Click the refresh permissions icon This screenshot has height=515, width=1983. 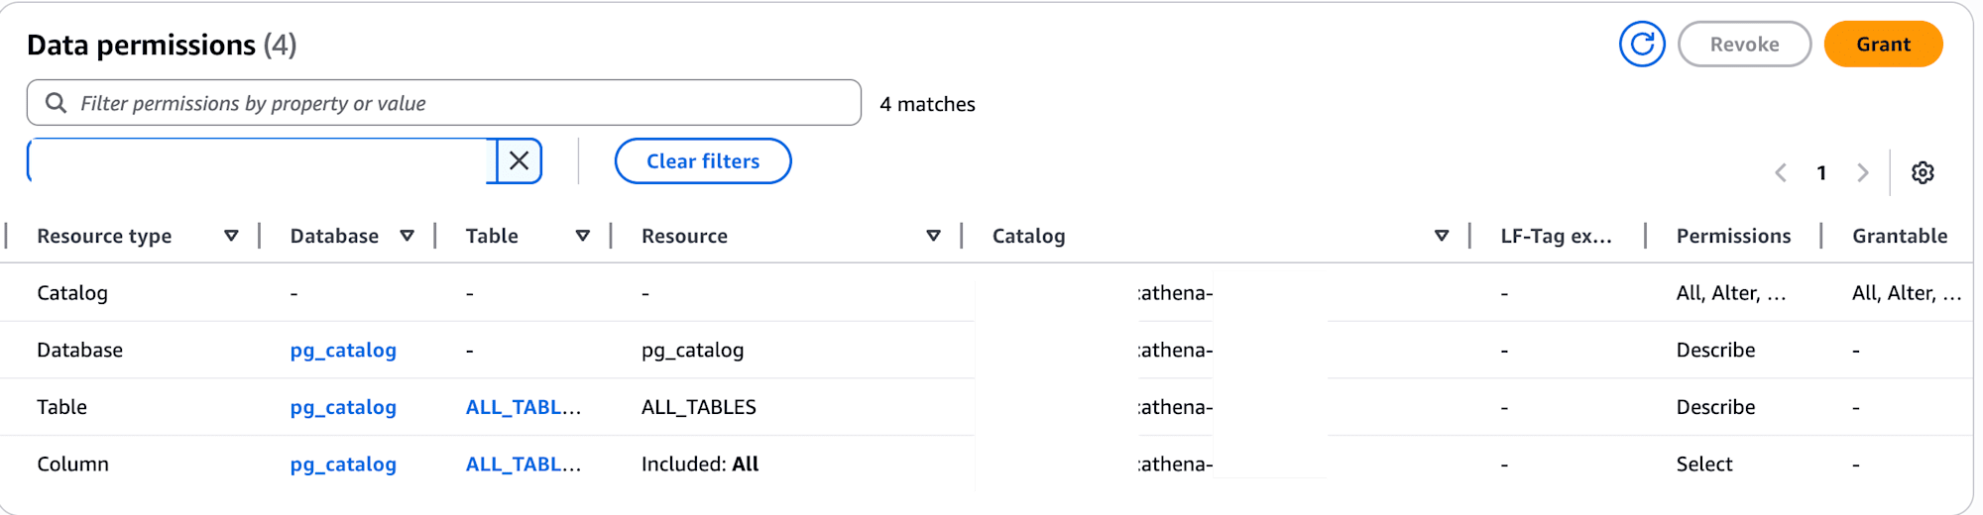(1642, 45)
